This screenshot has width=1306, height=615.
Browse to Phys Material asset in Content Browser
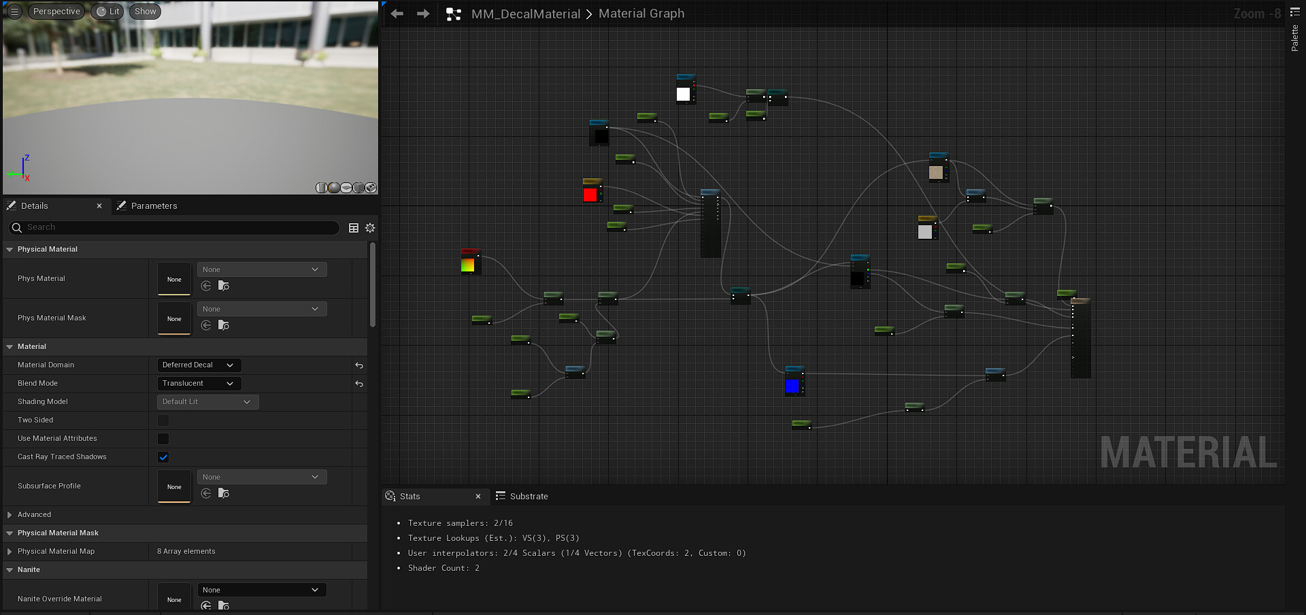[224, 286]
